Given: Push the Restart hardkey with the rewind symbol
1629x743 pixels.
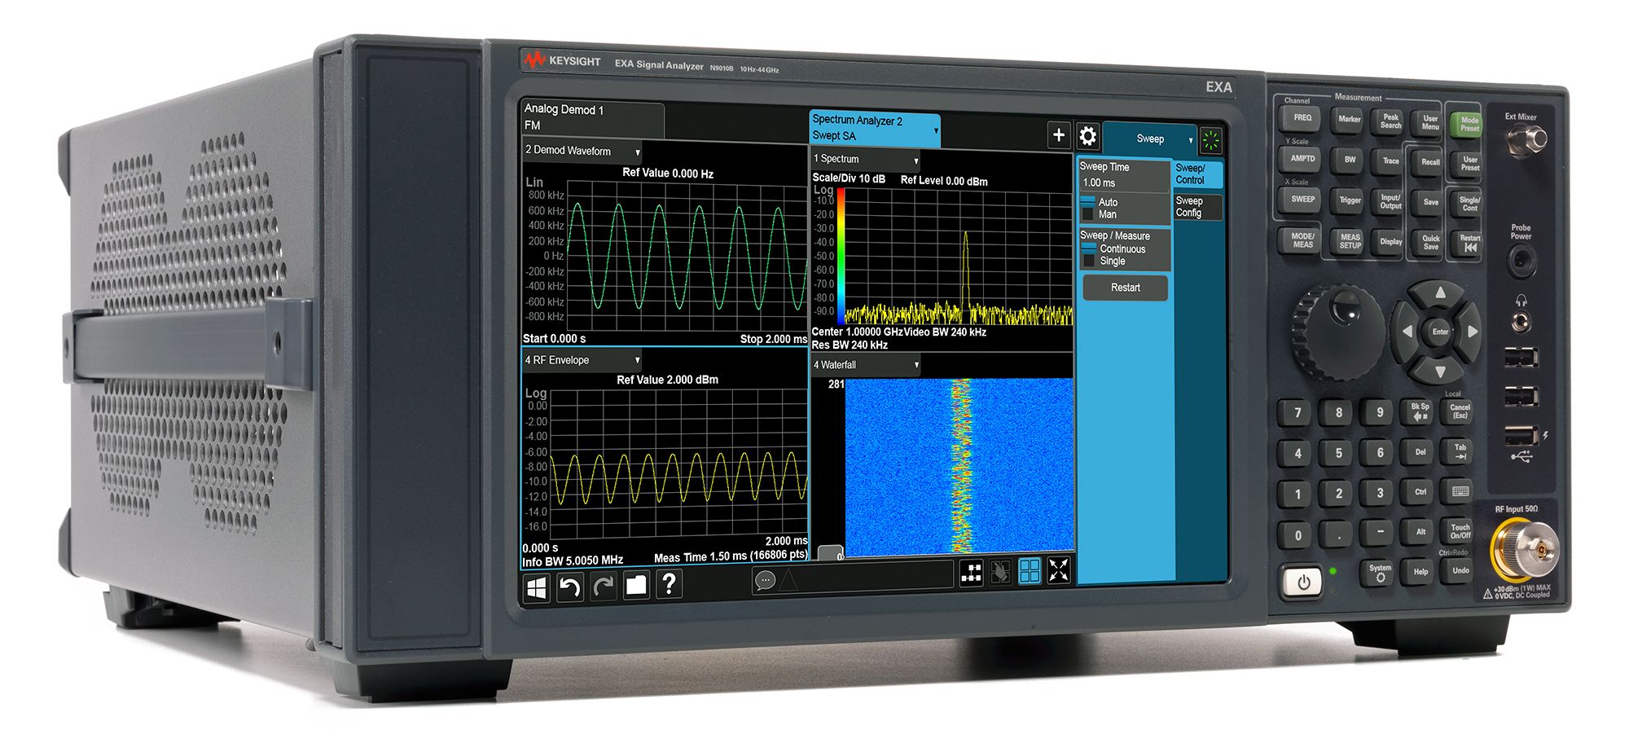Looking at the screenshot, I should (x=1469, y=243).
